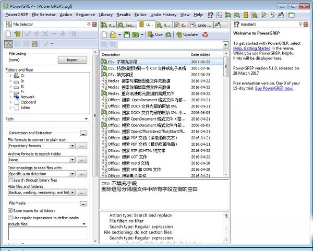This screenshot has height=251, width=313.
Task: Open the PowerGREP menu
Action: 17,15
